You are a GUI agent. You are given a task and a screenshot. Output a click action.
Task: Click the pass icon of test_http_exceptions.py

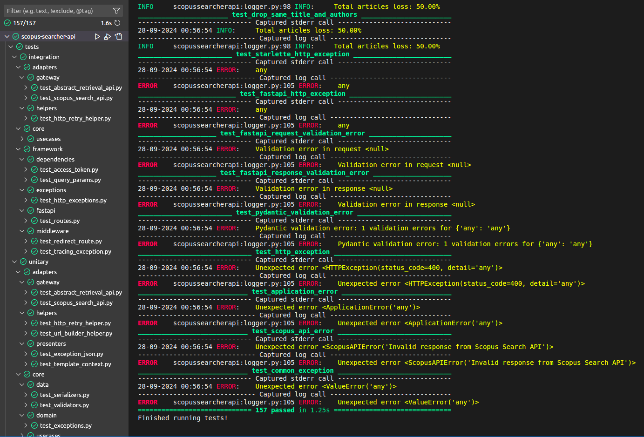pyautogui.click(x=34, y=200)
